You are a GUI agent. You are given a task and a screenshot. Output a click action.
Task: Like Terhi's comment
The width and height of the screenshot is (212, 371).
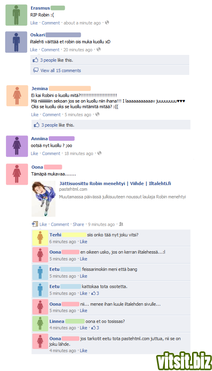tap(83, 242)
